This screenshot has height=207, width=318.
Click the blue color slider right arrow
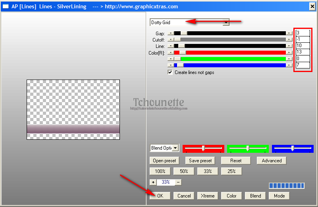coord(289,65)
